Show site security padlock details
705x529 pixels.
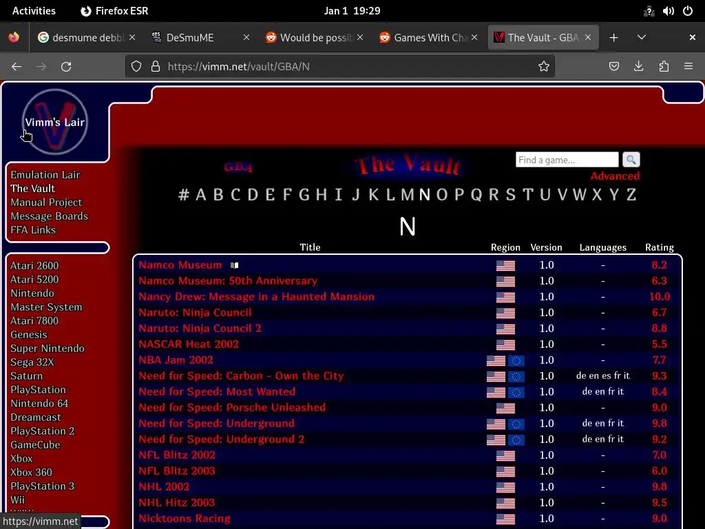coord(156,67)
